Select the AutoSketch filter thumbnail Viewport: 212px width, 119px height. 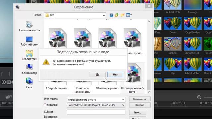click(x=173, y=5)
